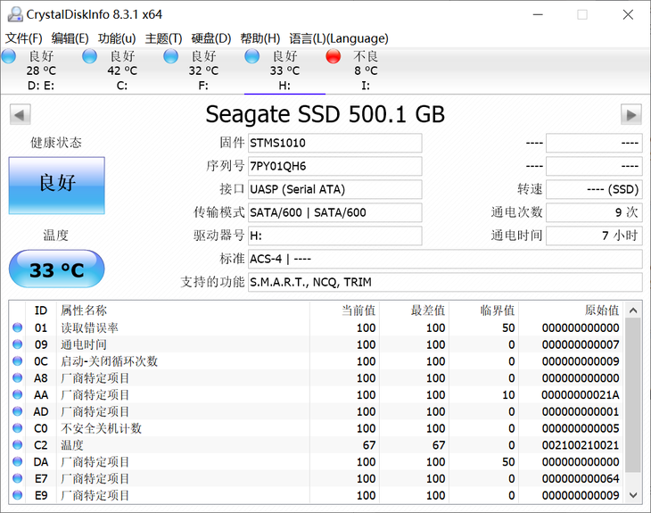Viewport: 651px width, 513px height.
Task: Select the 温度 attribute row C2
Action: tap(317, 445)
